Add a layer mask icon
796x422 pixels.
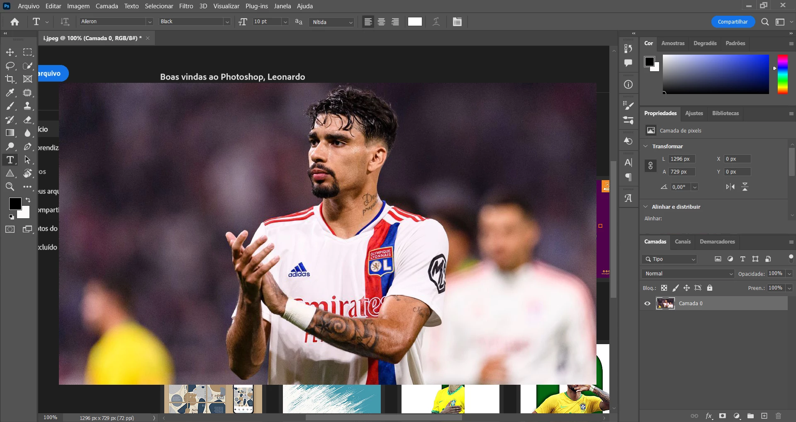click(723, 416)
